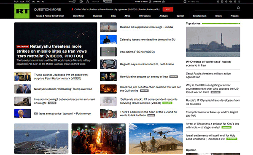Click the nuclear plant Top stories image
Image resolution: width=253 pixels, height=155 pixels.
[x=213, y=42]
